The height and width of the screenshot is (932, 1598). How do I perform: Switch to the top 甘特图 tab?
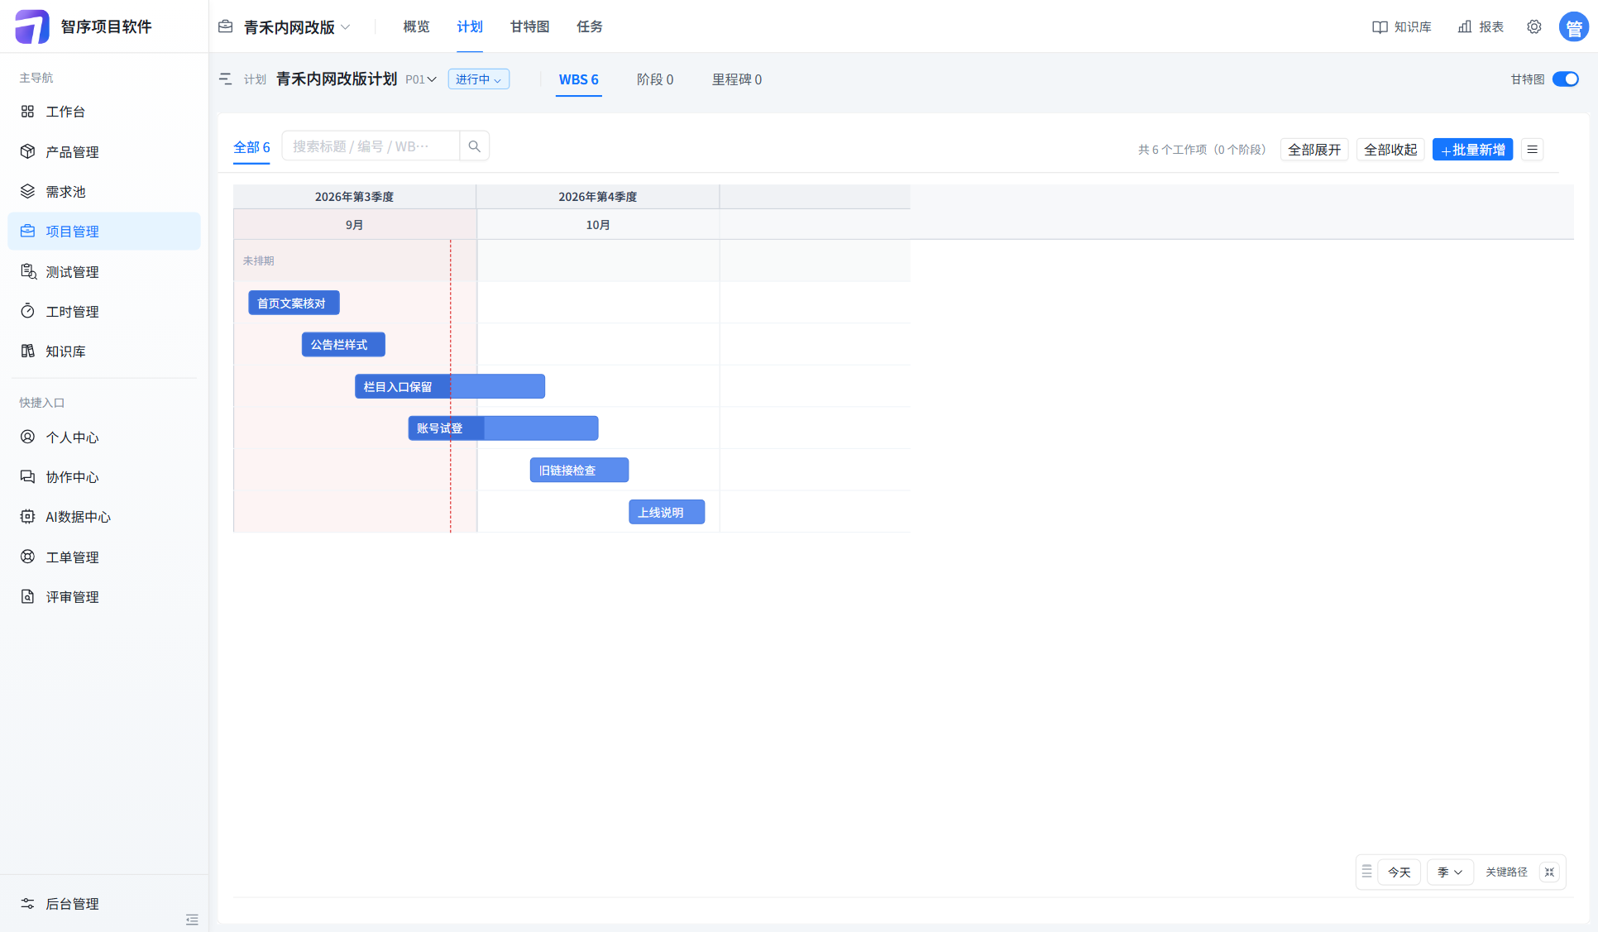529,26
